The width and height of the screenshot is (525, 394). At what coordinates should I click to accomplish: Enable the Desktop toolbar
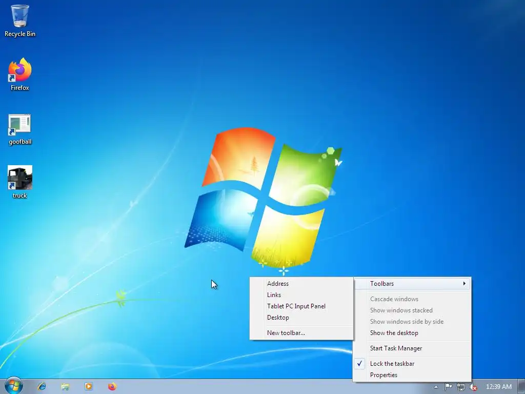301,317
